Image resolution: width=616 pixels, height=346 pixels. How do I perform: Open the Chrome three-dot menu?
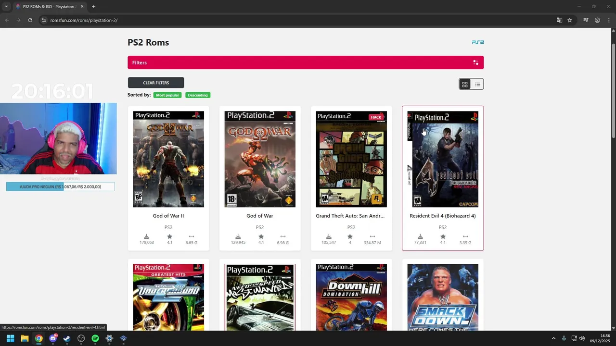(x=609, y=20)
